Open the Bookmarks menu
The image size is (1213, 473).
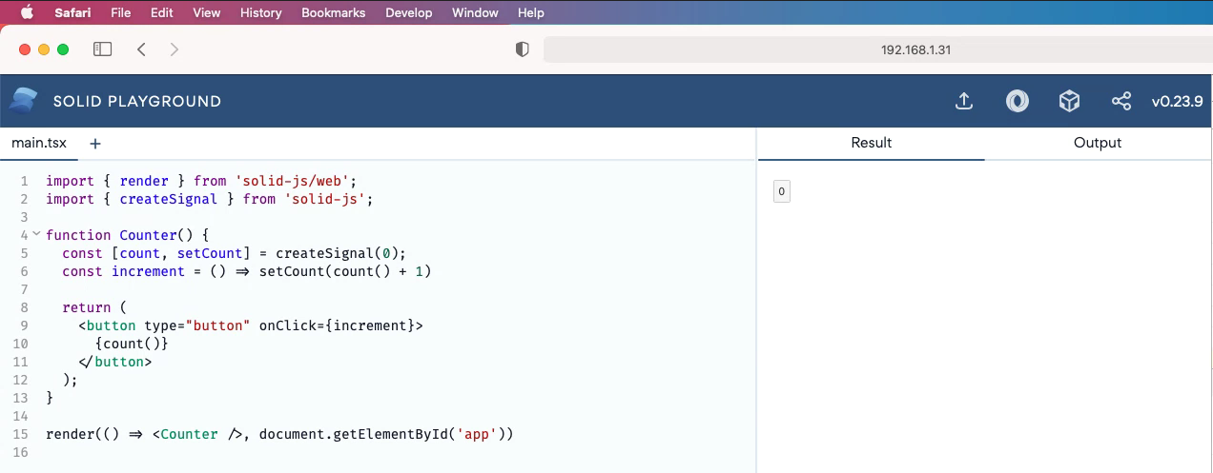tap(333, 12)
